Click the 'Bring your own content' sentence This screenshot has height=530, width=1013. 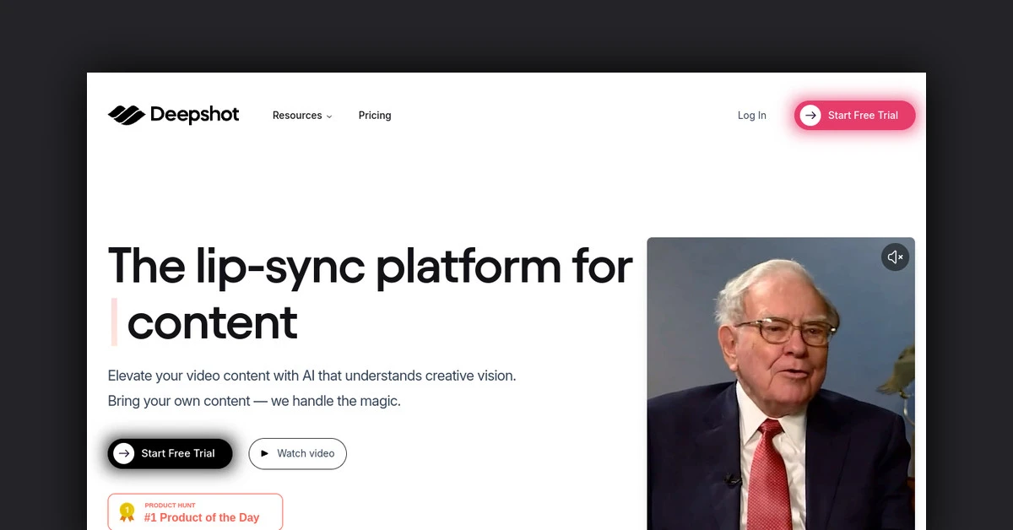click(254, 401)
